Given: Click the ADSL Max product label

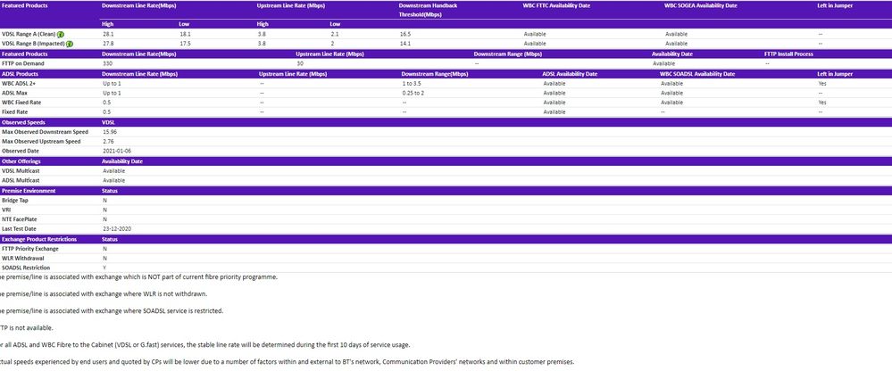Looking at the screenshot, I should click(x=14, y=93).
